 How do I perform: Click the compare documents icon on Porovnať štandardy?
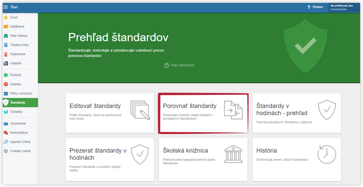tap(233, 110)
